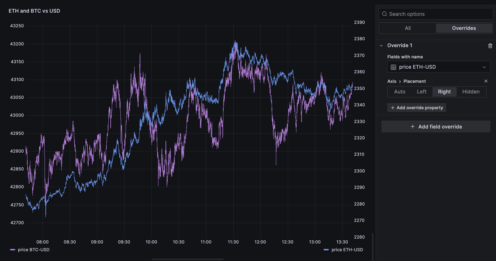Click the search magnifier icon
Screen dimensions: 496x261
coord(385,14)
